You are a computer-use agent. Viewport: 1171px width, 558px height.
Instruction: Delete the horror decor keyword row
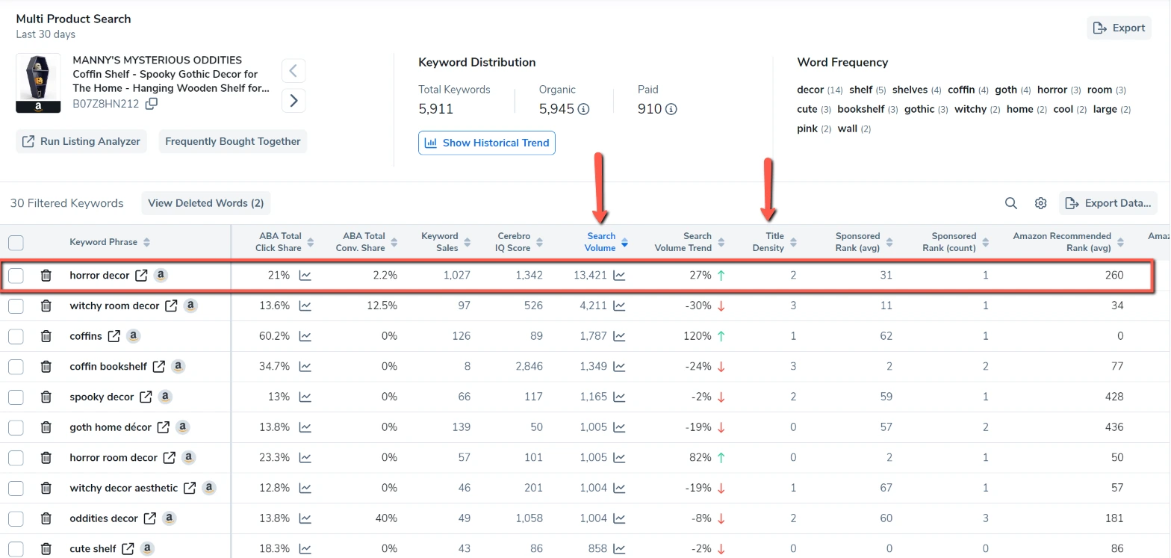tap(46, 276)
